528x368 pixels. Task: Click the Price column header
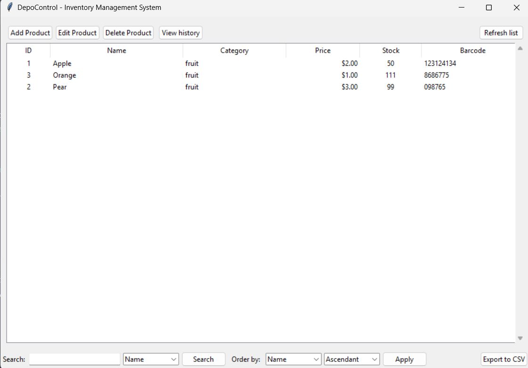(322, 50)
